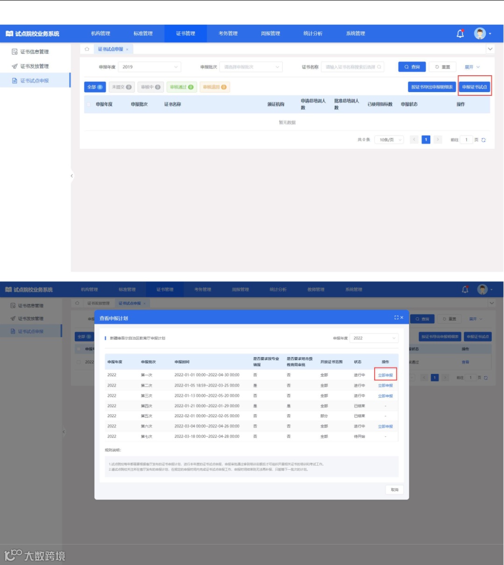Viewport: 504px width, 565px height.
Task: Open the 申报年度 2022 dropdown in the dialog
Action: tap(374, 338)
